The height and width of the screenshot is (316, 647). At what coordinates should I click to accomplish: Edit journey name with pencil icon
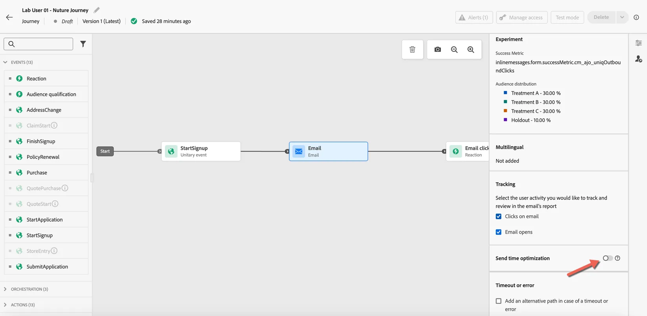(x=97, y=10)
